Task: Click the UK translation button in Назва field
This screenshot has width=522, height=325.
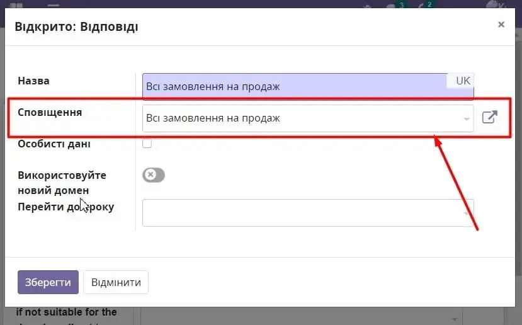Action: point(462,81)
